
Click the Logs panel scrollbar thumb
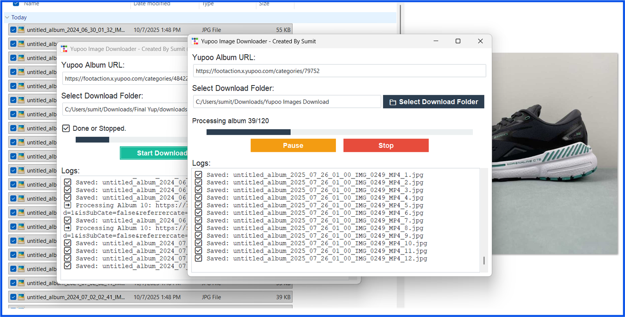(x=484, y=260)
